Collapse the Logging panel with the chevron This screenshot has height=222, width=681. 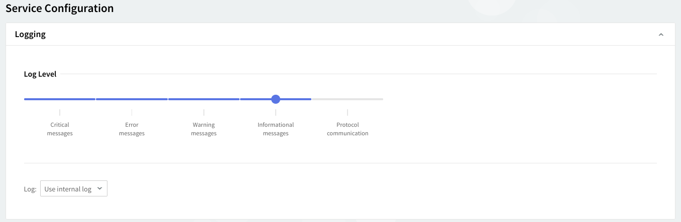(x=661, y=35)
